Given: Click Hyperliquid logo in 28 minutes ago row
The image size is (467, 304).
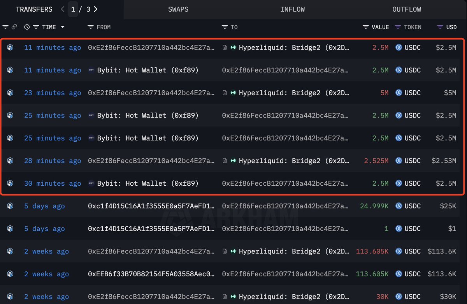Looking at the screenshot, I should pos(233,161).
